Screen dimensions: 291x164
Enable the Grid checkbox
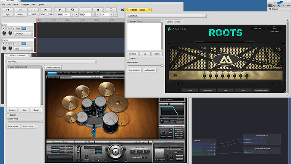30,14
